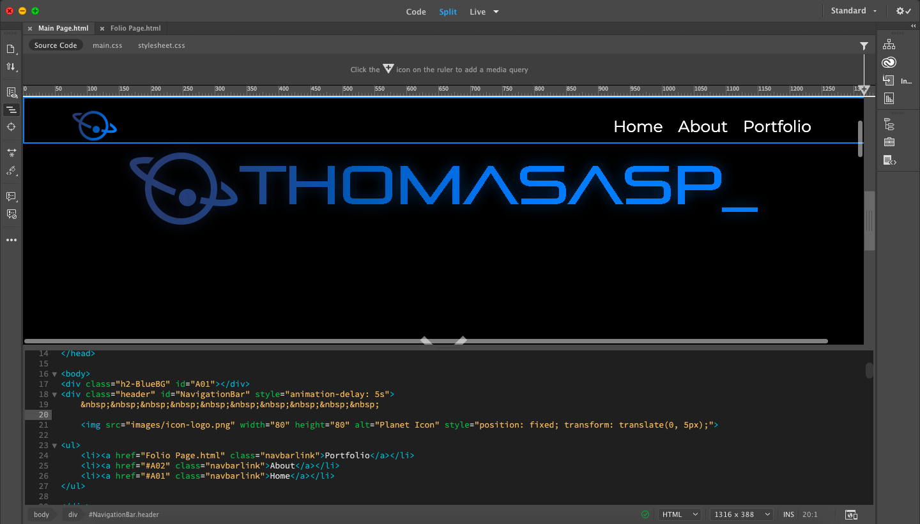
Task: Open the toolbar customize ellipsis
Action: (11, 240)
